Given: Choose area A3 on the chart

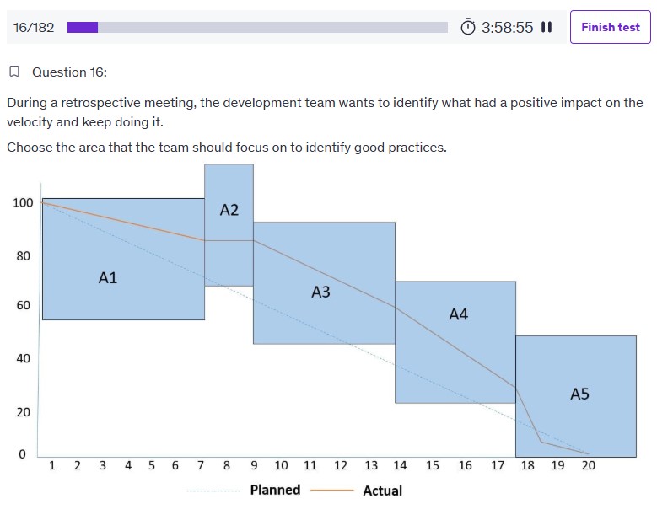Looking at the screenshot, I should tap(320, 292).
